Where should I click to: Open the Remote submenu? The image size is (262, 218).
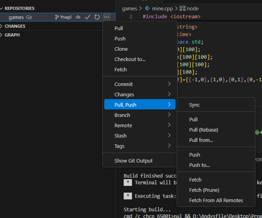click(140, 126)
